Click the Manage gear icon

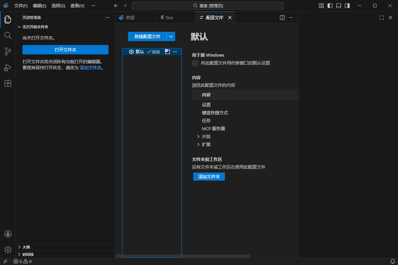pyautogui.click(x=8, y=249)
